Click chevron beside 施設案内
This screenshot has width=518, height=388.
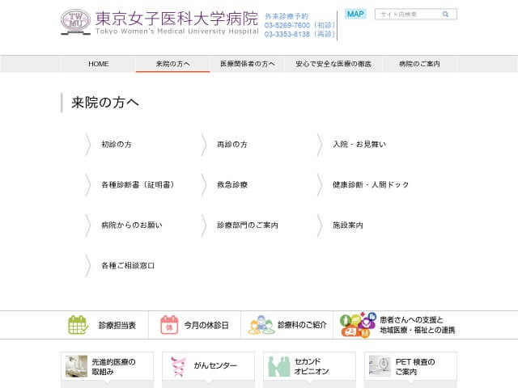(320, 226)
